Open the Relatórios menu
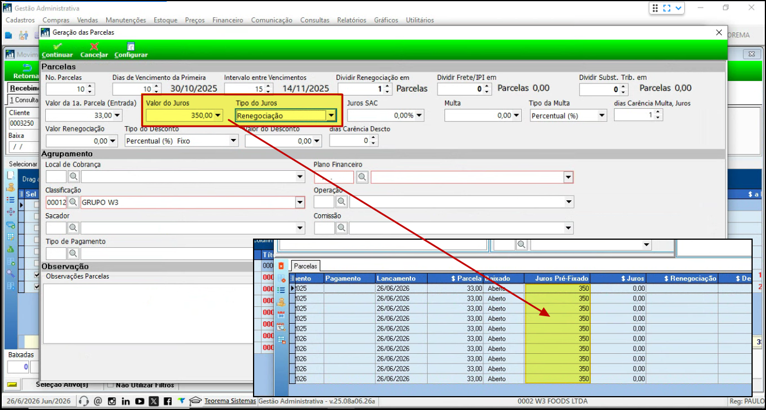This screenshot has height=410, width=766. click(x=352, y=20)
